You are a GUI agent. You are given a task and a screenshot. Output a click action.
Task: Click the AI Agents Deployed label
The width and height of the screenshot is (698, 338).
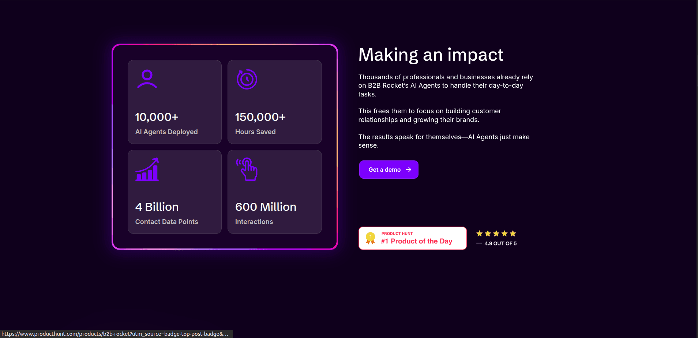(x=166, y=132)
